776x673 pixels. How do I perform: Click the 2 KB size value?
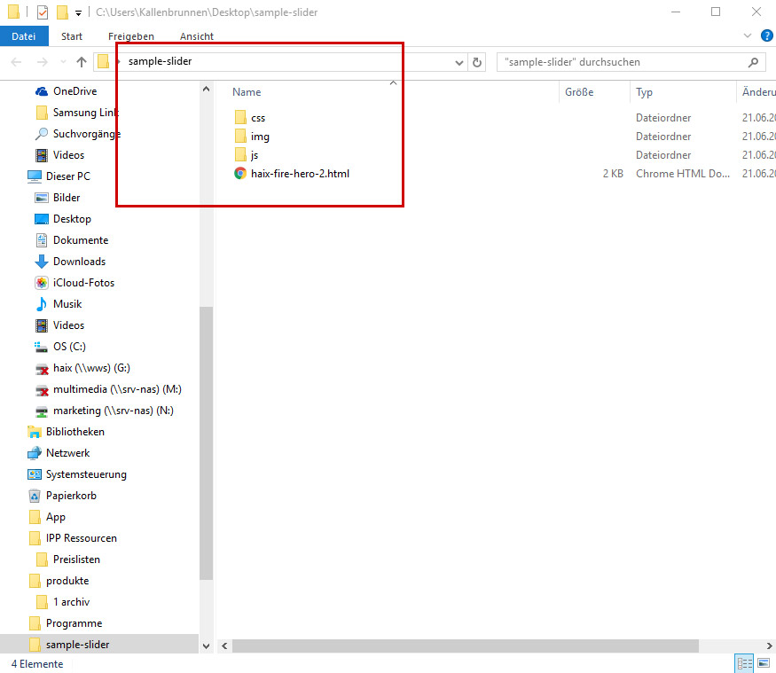(613, 174)
